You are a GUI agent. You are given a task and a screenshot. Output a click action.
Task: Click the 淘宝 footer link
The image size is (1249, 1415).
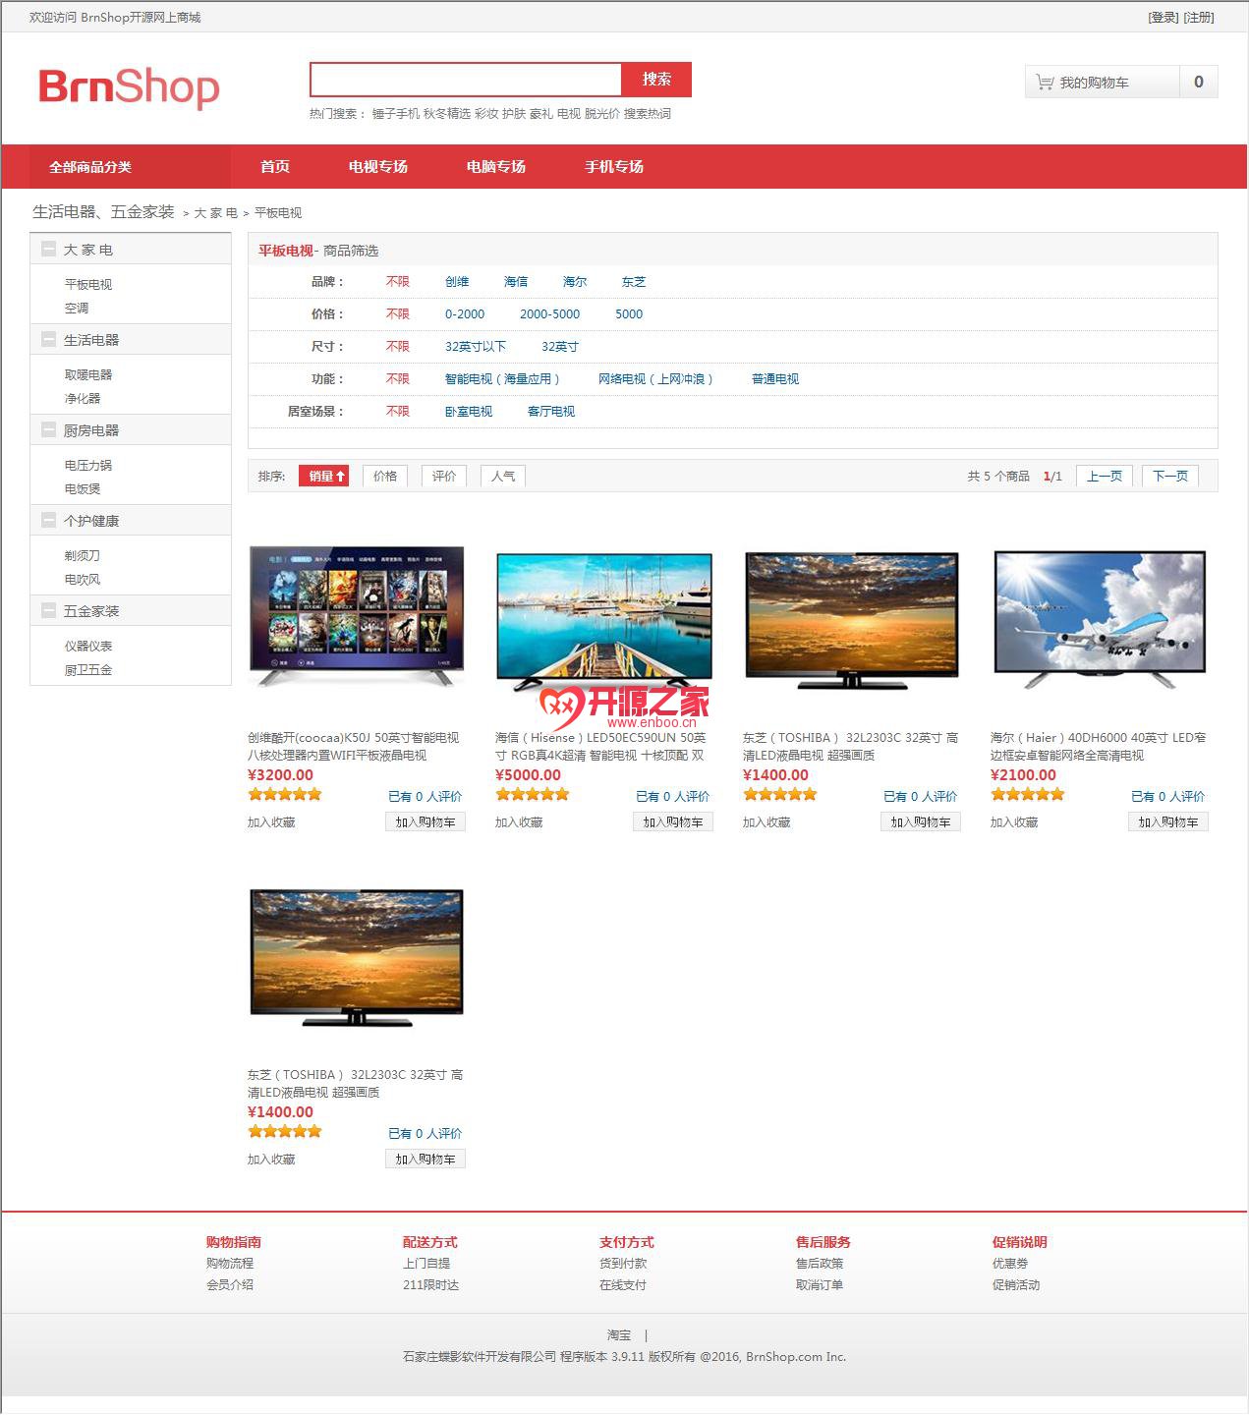[x=619, y=1335]
